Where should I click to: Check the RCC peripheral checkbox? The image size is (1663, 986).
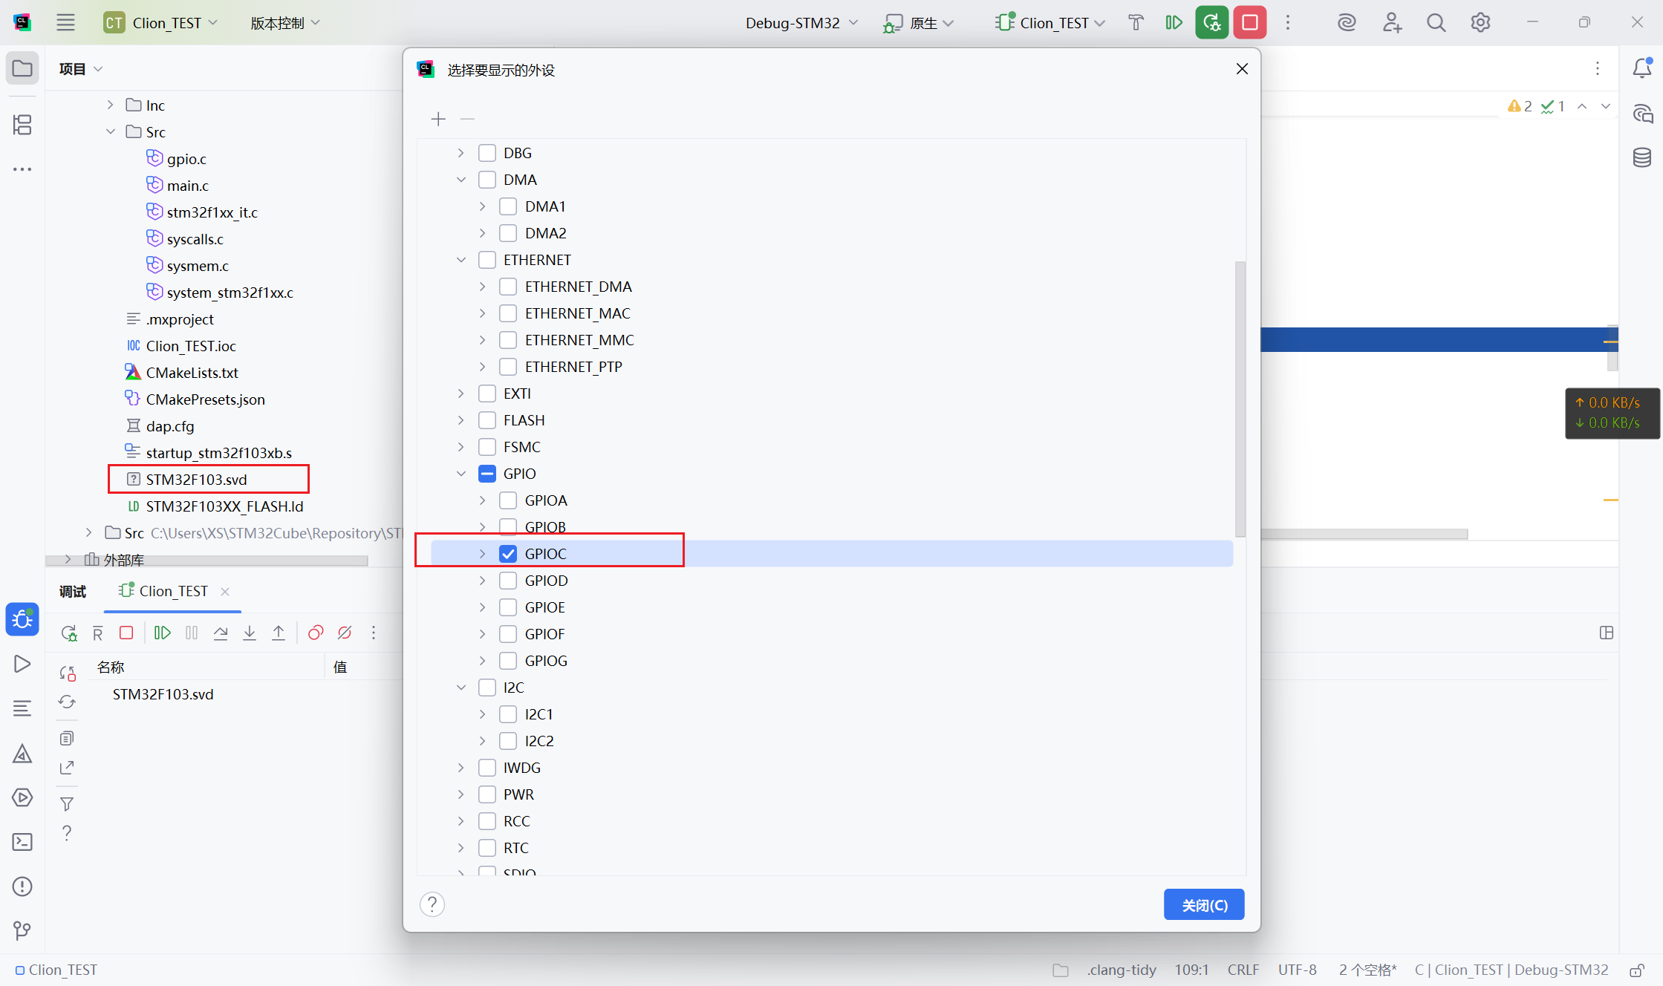tap(487, 821)
